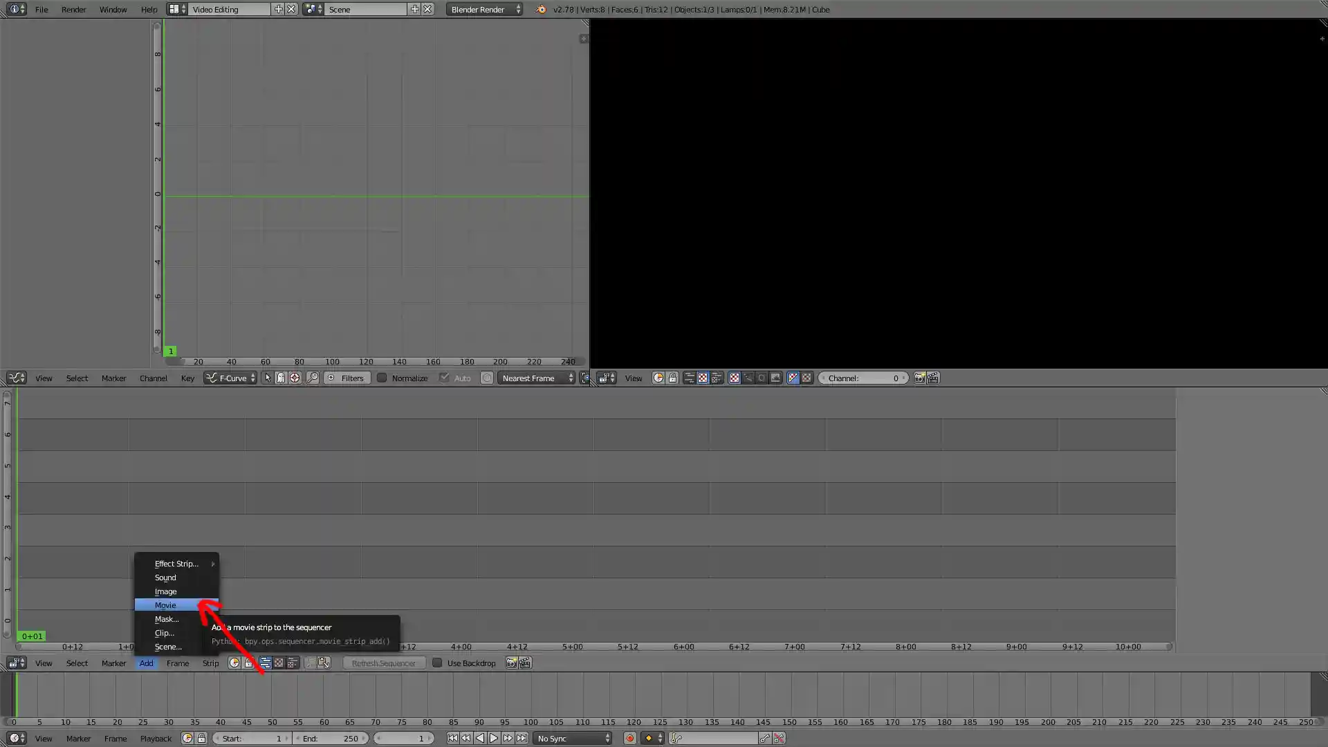The height and width of the screenshot is (747, 1328).
Task: Jump to first frame of playback
Action: point(452,738)
